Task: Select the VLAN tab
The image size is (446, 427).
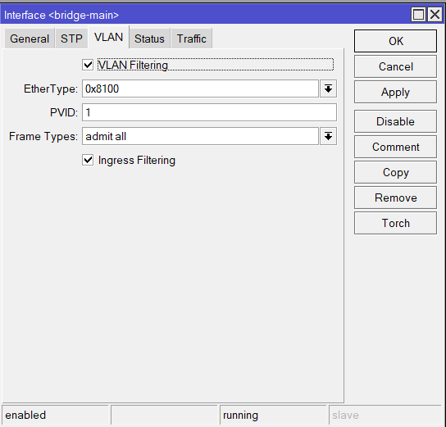Action: pos(109,37)
